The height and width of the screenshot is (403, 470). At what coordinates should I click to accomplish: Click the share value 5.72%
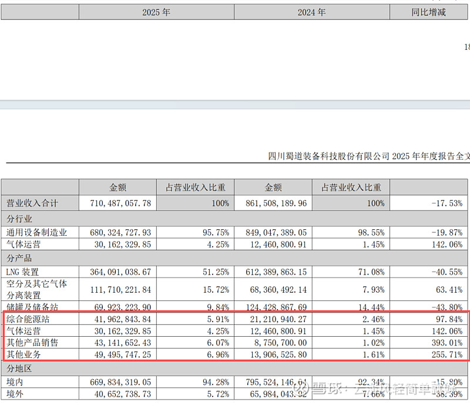click(x=218, y=394)
